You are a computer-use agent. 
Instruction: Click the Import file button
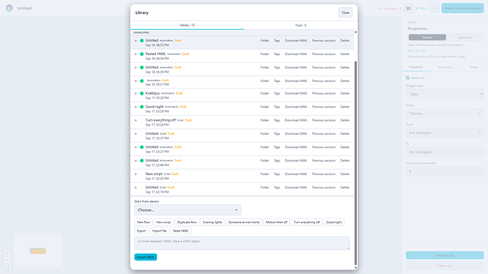[159, 231]
